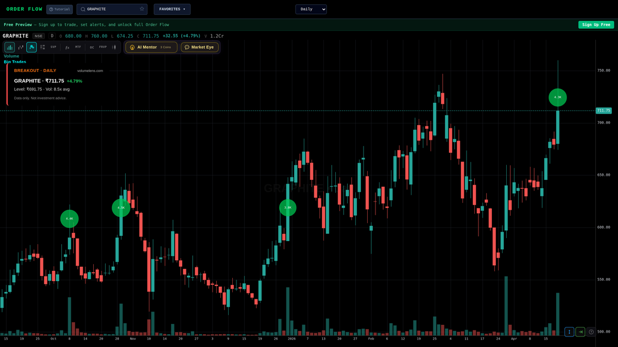This screenshot has height=347, width=618.
Task: Click the favorite star in the search bar
Action: 142,9
